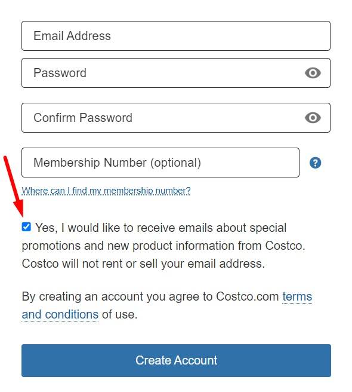The image size is (352, 392).
Task: Click the 'Costco will not rent or sell' consent text
Action: point(143,264)
